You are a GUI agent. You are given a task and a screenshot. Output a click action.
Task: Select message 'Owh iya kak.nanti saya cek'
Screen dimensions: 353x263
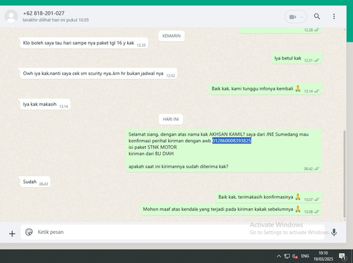coord(99,74)
